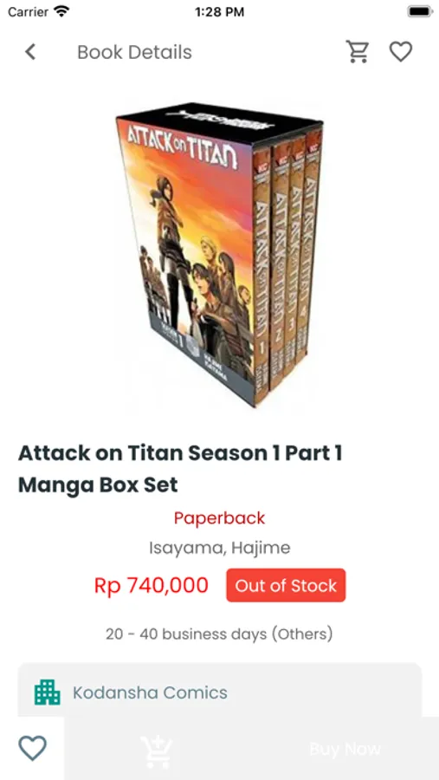Tap the Wi-Fi icon in status bar
The width and height of the screenshot is (439, 780).
(x=62, y=11)
